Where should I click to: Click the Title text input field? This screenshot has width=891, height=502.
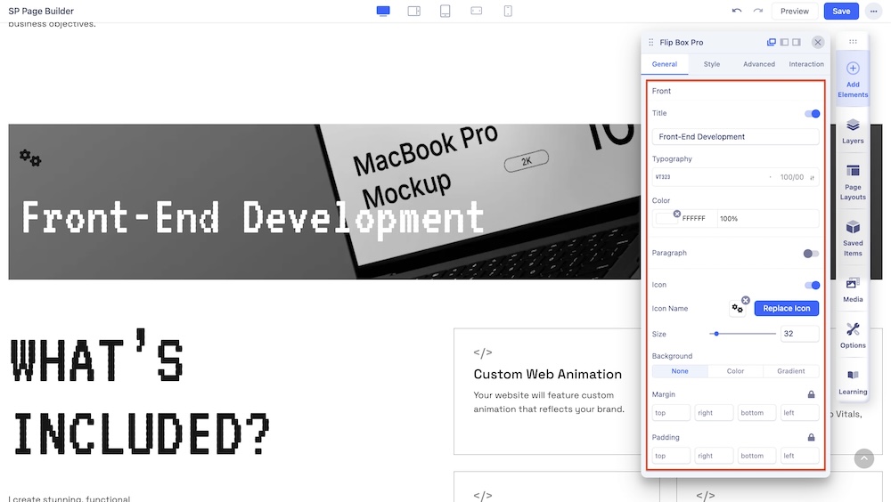click(x=735, y=137)
